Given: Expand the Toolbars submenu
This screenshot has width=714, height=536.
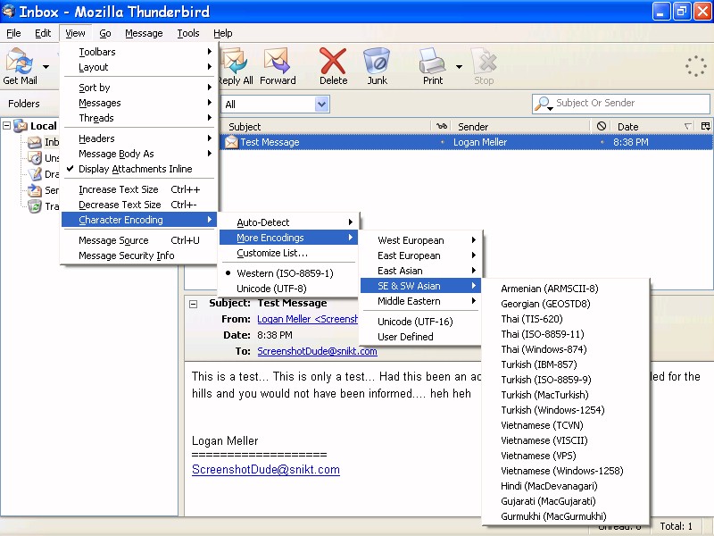Looking at the screenshot, I should [x=139, y=52].
